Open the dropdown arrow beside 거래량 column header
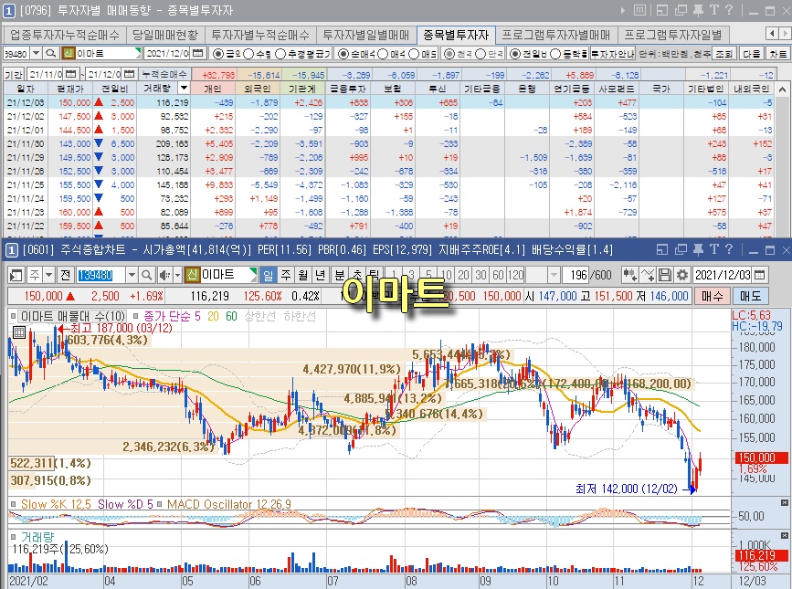Viewport: 792px width, 589px height. (x=184, y=89)
